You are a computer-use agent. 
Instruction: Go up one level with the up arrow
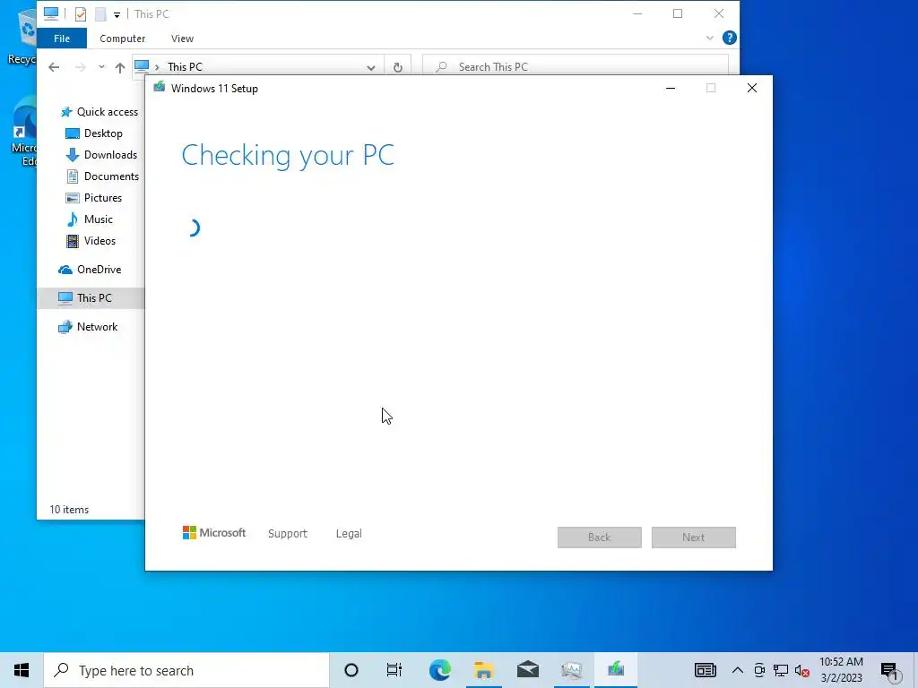[120, 67]
